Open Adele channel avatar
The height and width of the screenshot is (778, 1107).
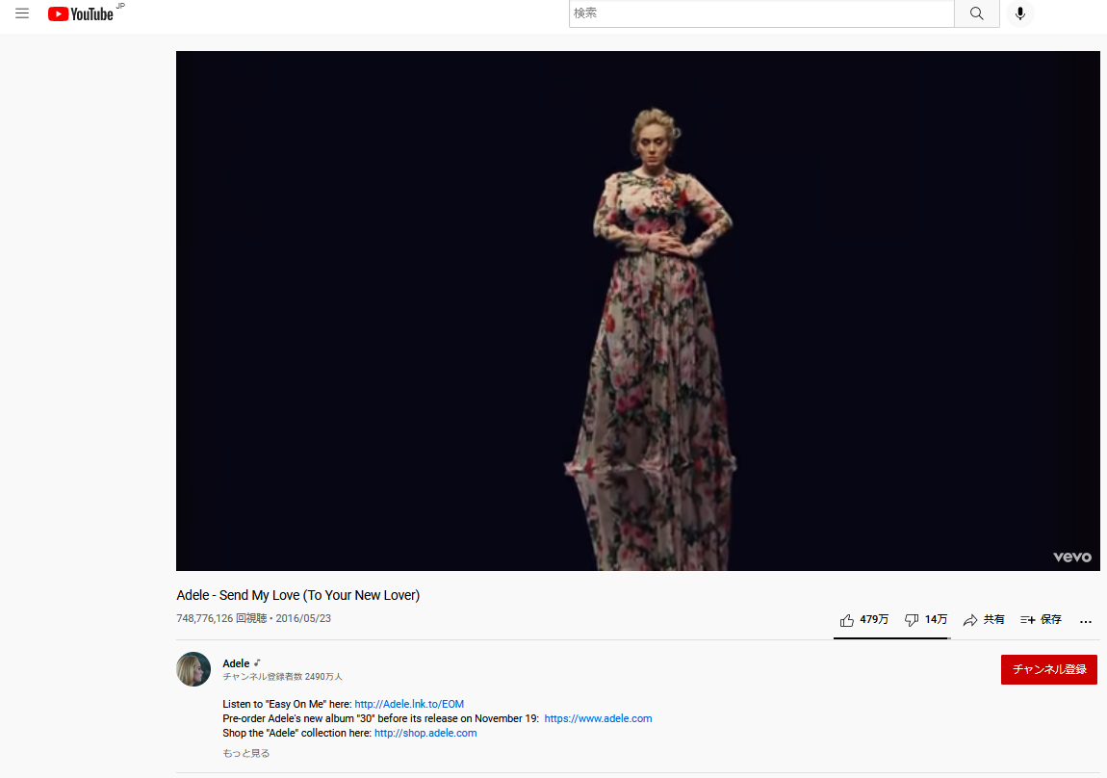coord(193,669)
